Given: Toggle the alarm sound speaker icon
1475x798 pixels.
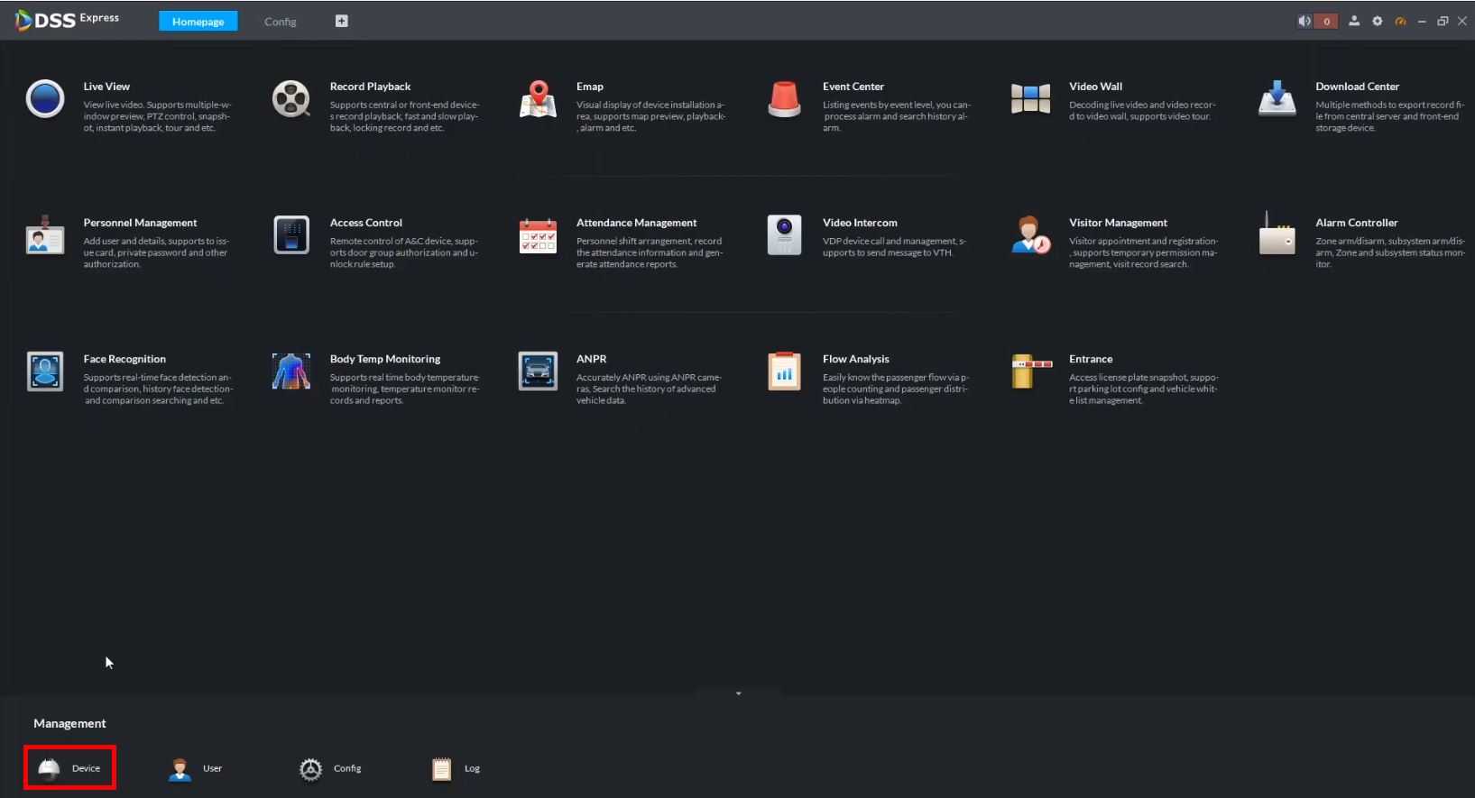Looking at the screenshot, I should coord(1304,21).
